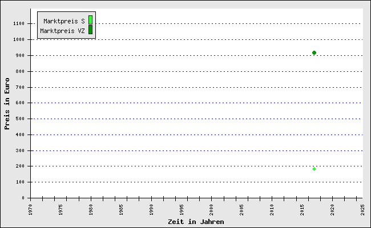Click the x-axis year label 1985
371x228 pixels.
point(121,210)
